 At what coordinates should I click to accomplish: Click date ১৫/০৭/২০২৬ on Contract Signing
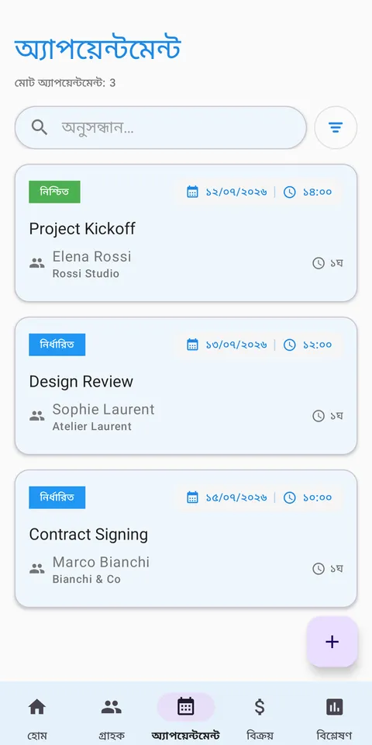pyautogui.click(x=236, y=497)
